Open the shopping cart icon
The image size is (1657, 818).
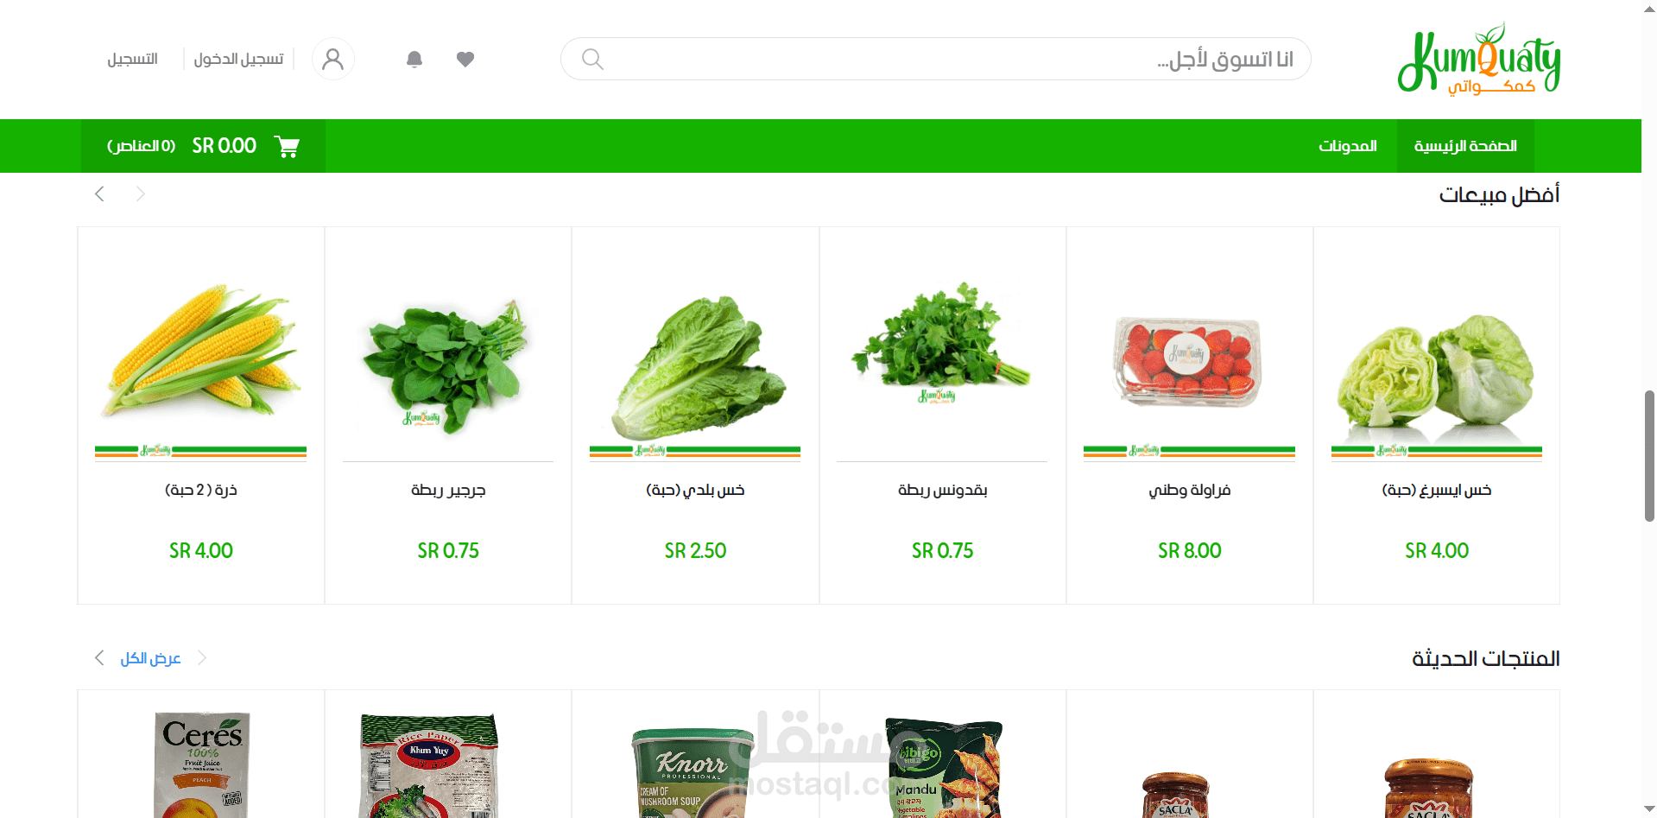pos(287,146)
